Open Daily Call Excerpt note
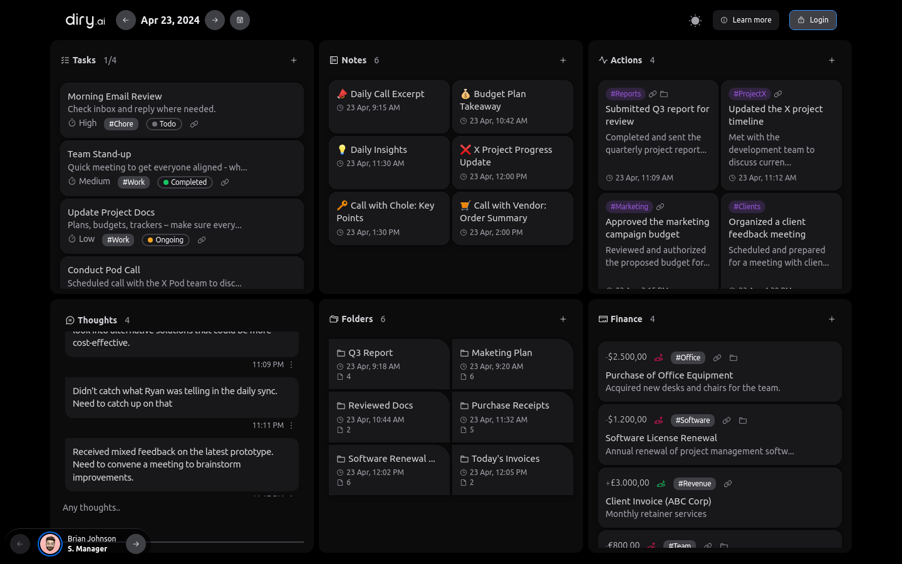The image size is (902, 564). pos(389,107)
